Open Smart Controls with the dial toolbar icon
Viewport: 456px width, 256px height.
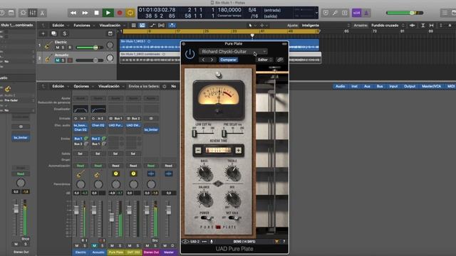pos(23,13)
